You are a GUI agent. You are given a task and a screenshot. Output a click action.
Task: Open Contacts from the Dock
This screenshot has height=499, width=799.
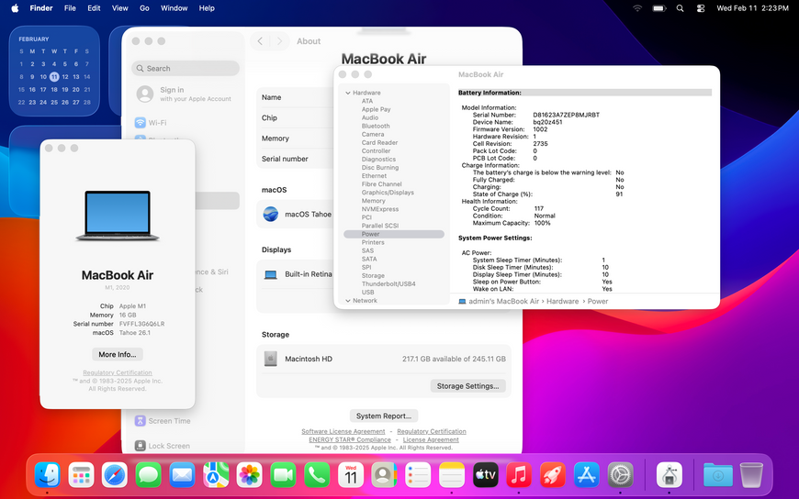[384, 475]
